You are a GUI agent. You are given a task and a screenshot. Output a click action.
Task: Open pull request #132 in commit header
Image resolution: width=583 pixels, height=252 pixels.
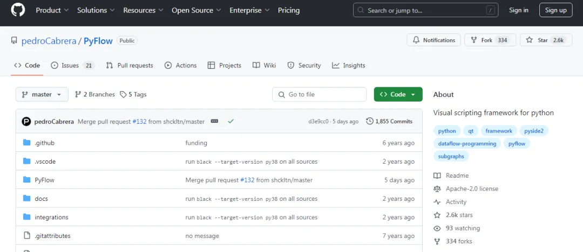click(139, 121)
